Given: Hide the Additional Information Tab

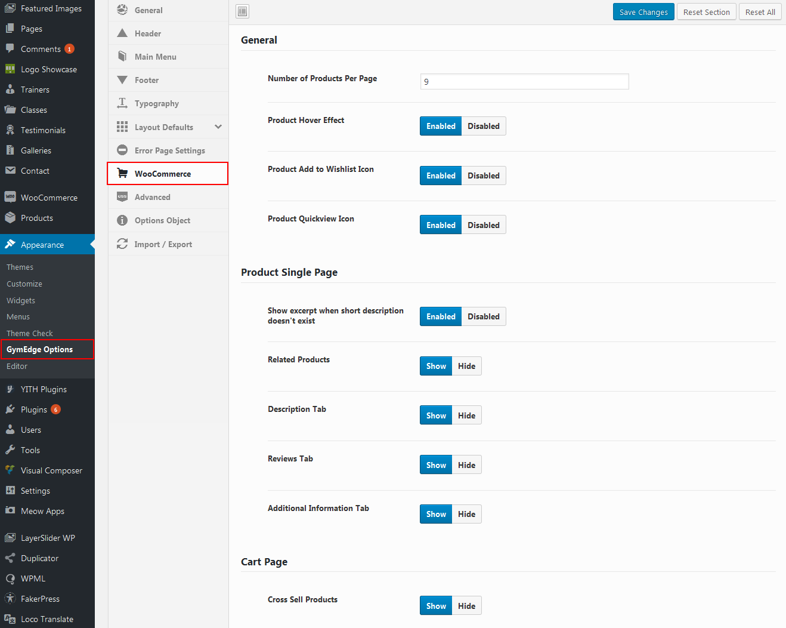Looking at the screenshot, I should pyautogui.click(x=467, y=514).
